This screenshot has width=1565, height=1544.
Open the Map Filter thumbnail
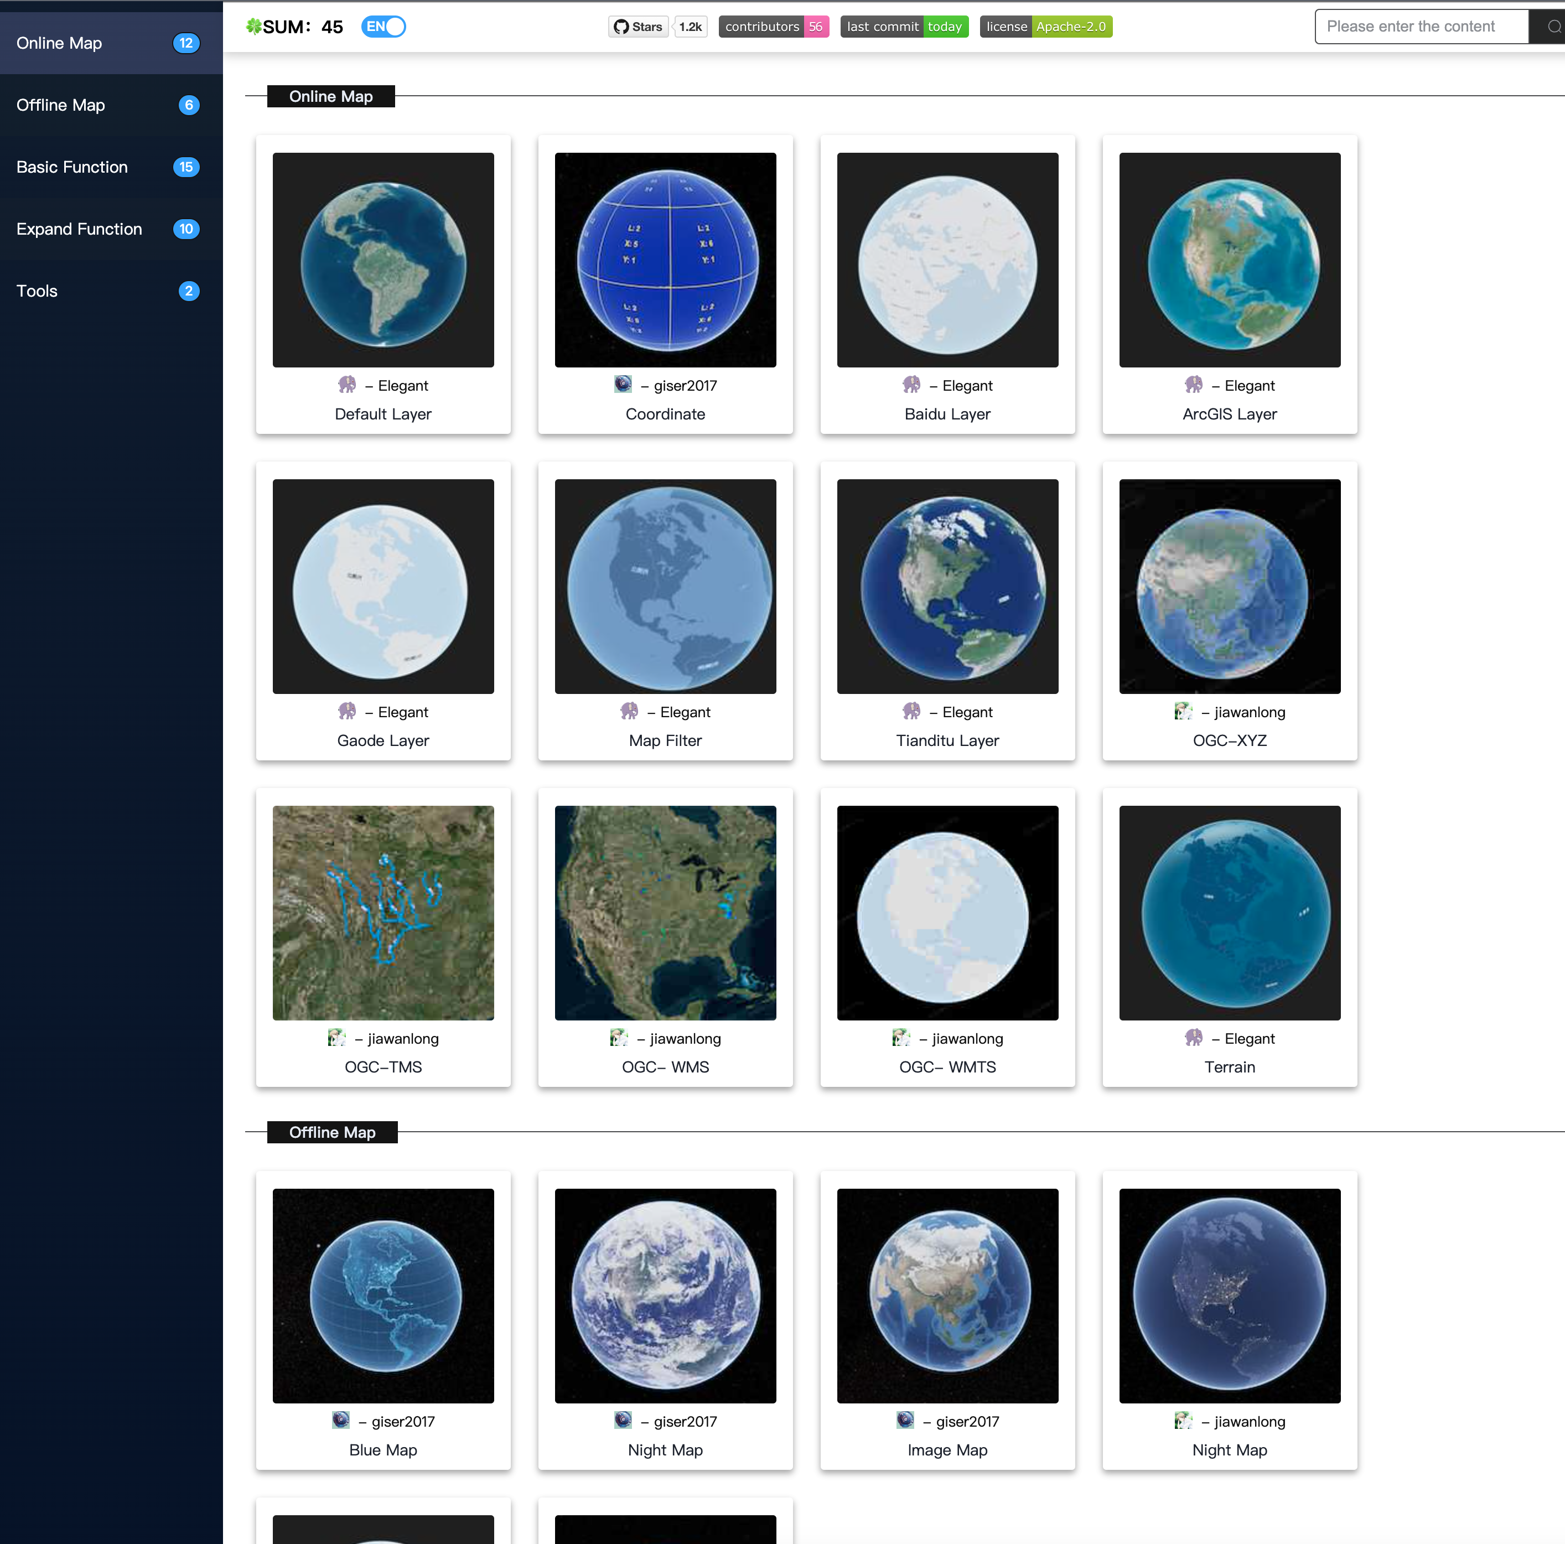point(665,587)
